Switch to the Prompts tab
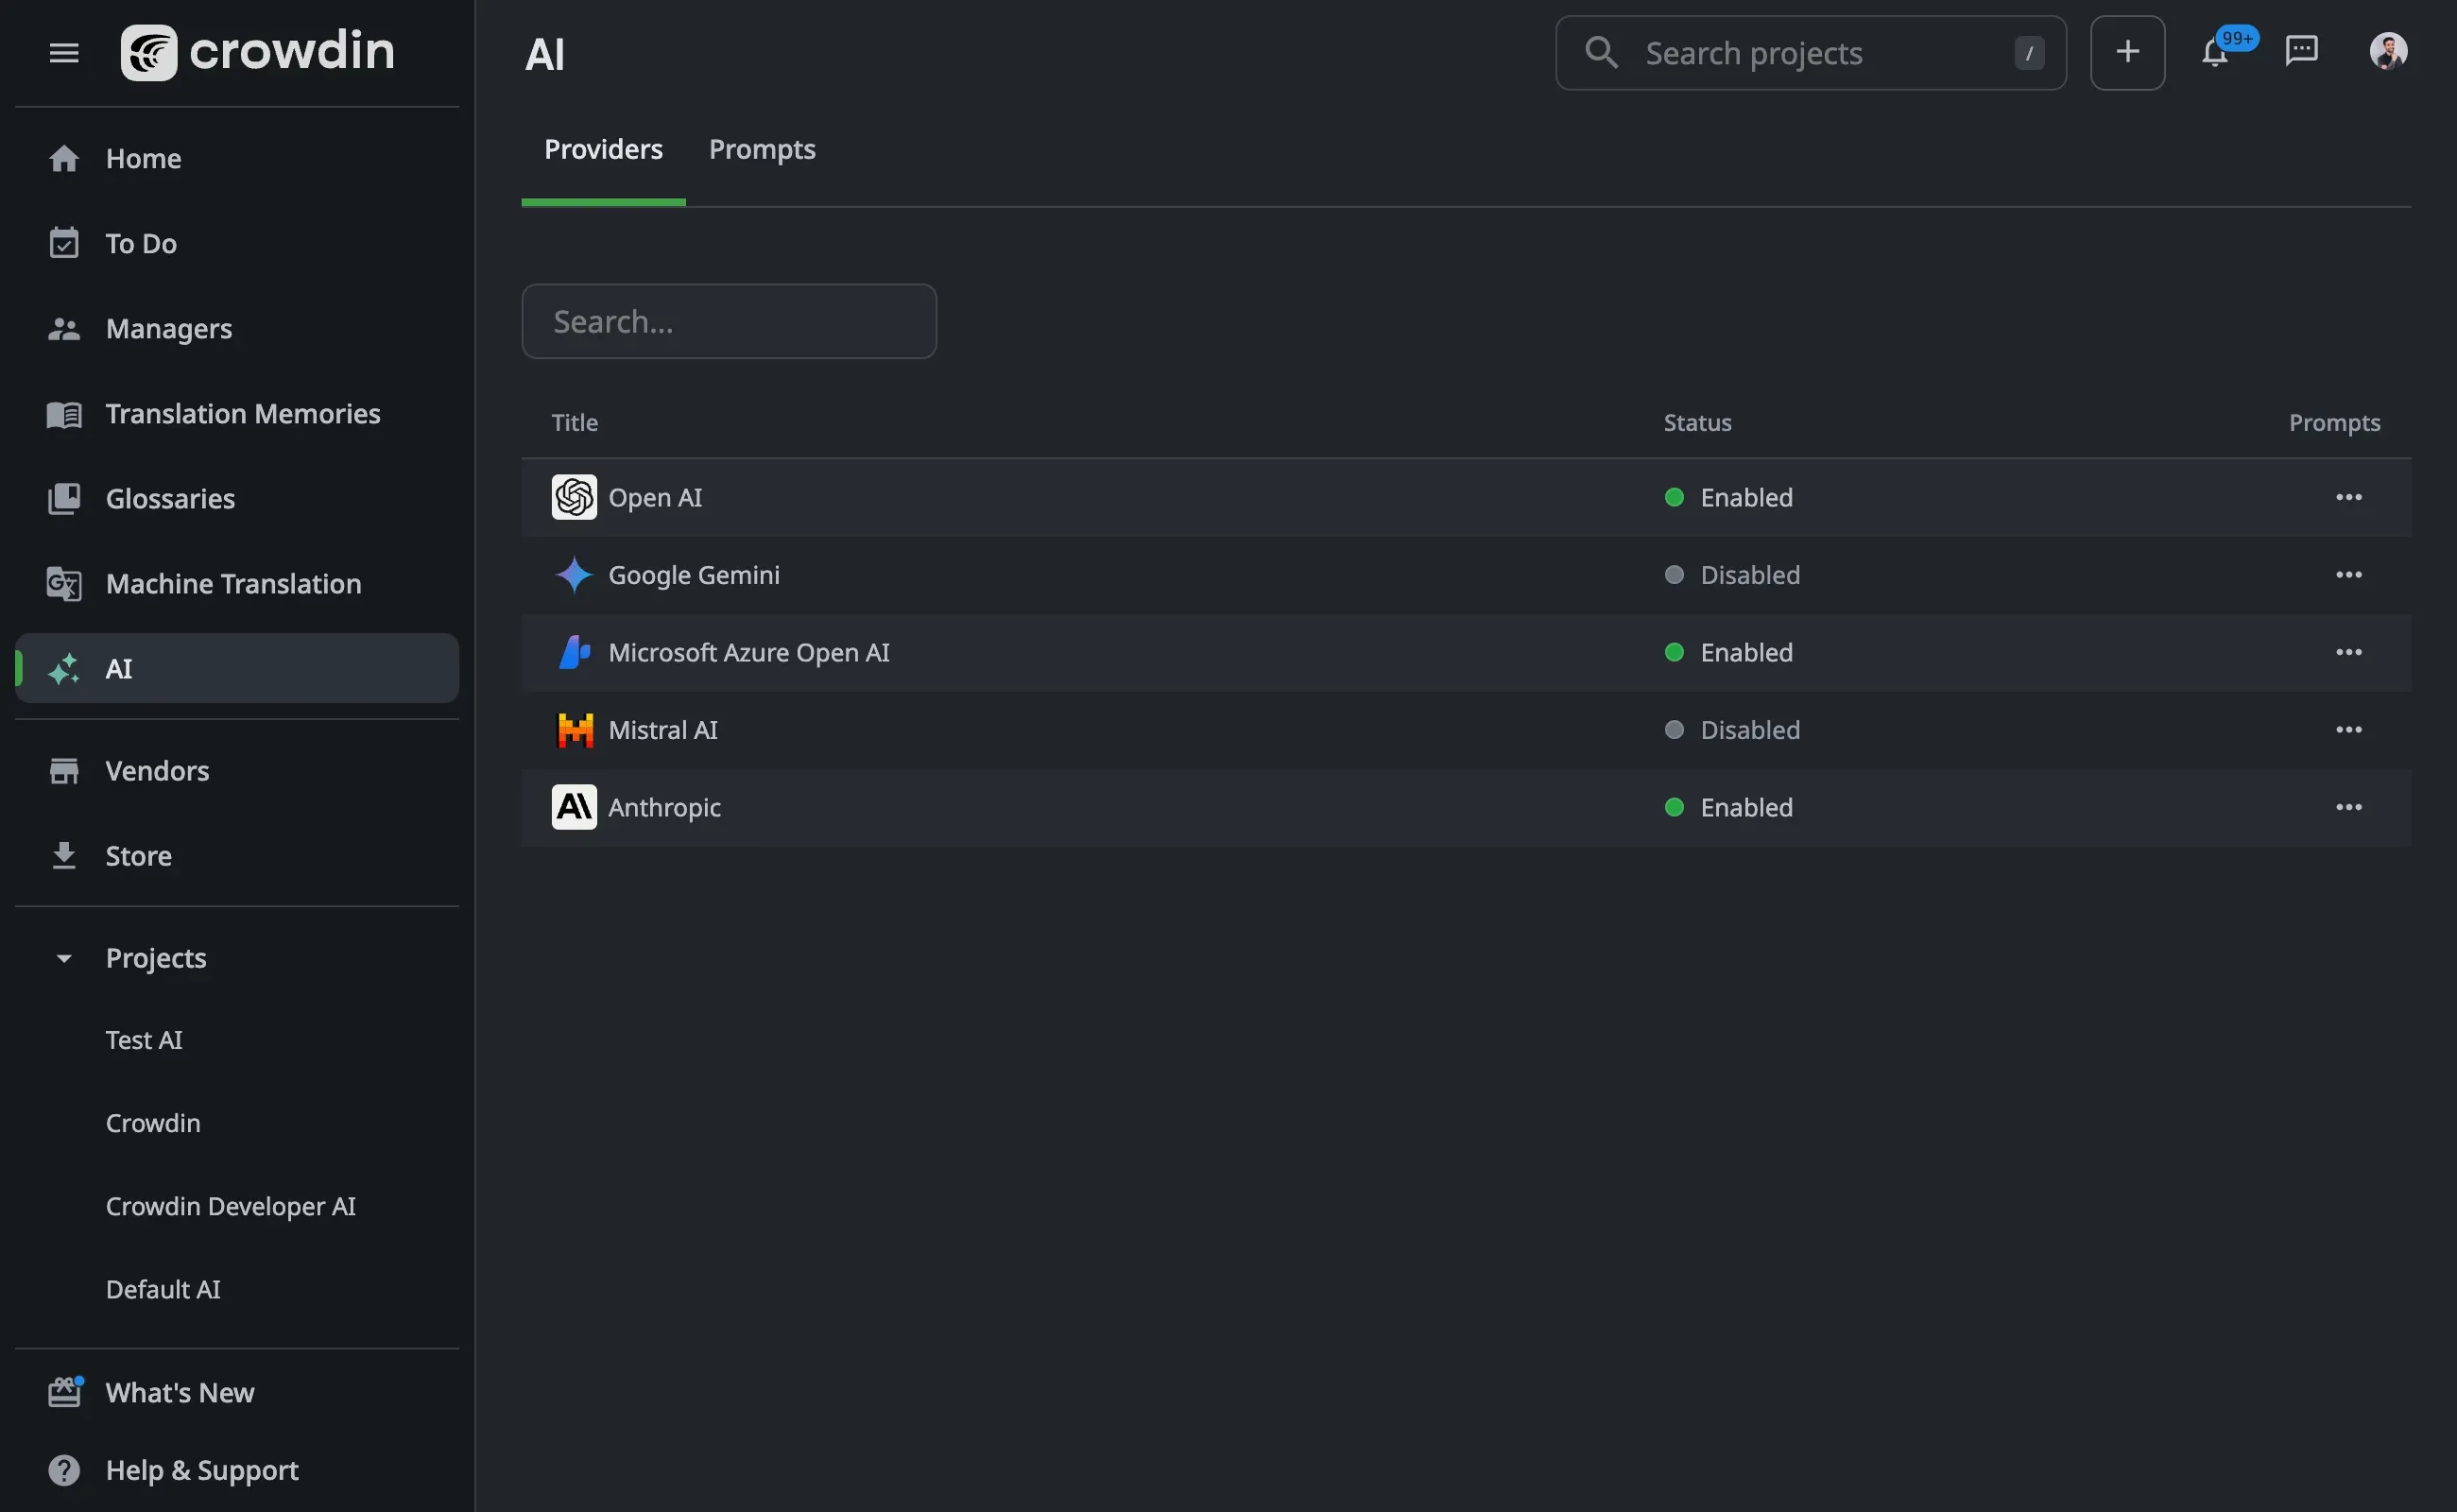 [x=762, y=150]
